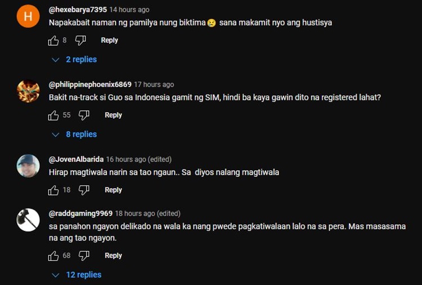The image size is (422, 285).
Task: Dislike @raddgaming9969's comment
Action: [84, 256]
